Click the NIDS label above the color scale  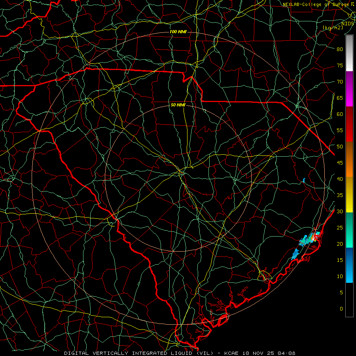click(347, 24)
